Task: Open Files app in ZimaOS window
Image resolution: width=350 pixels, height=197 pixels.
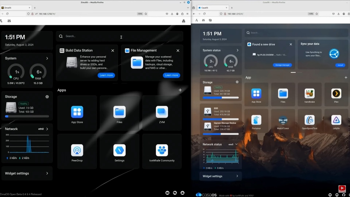Action: pyautogui.click(x=120, y=113)
